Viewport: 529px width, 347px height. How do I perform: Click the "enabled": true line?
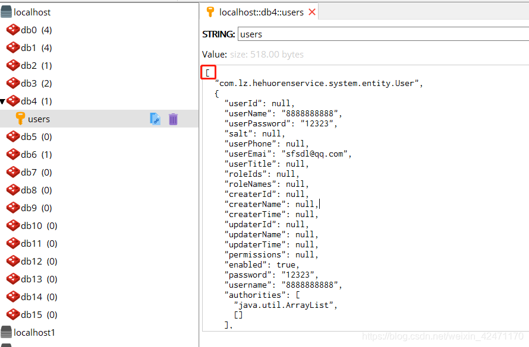point(262,265)
